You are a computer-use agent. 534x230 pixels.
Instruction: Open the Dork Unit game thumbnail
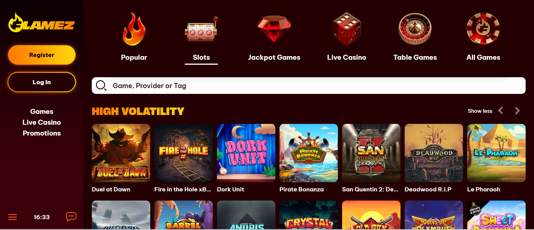(246, 153)
